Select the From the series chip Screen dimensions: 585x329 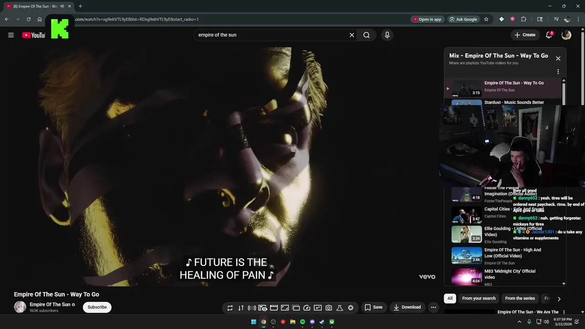pyautogui.click(x=520, y=298)
